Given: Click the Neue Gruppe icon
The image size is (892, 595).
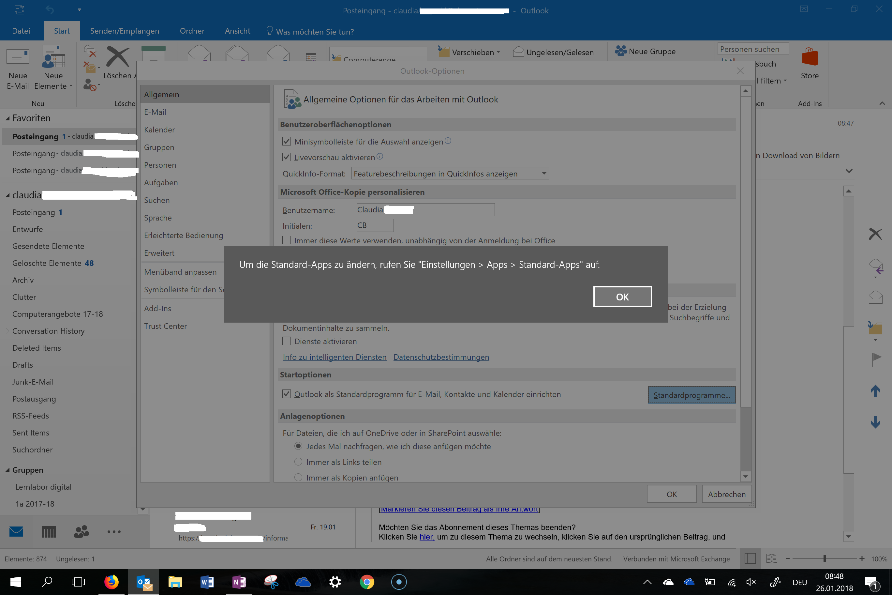Looking at the screenshot, I should point(620,51).
